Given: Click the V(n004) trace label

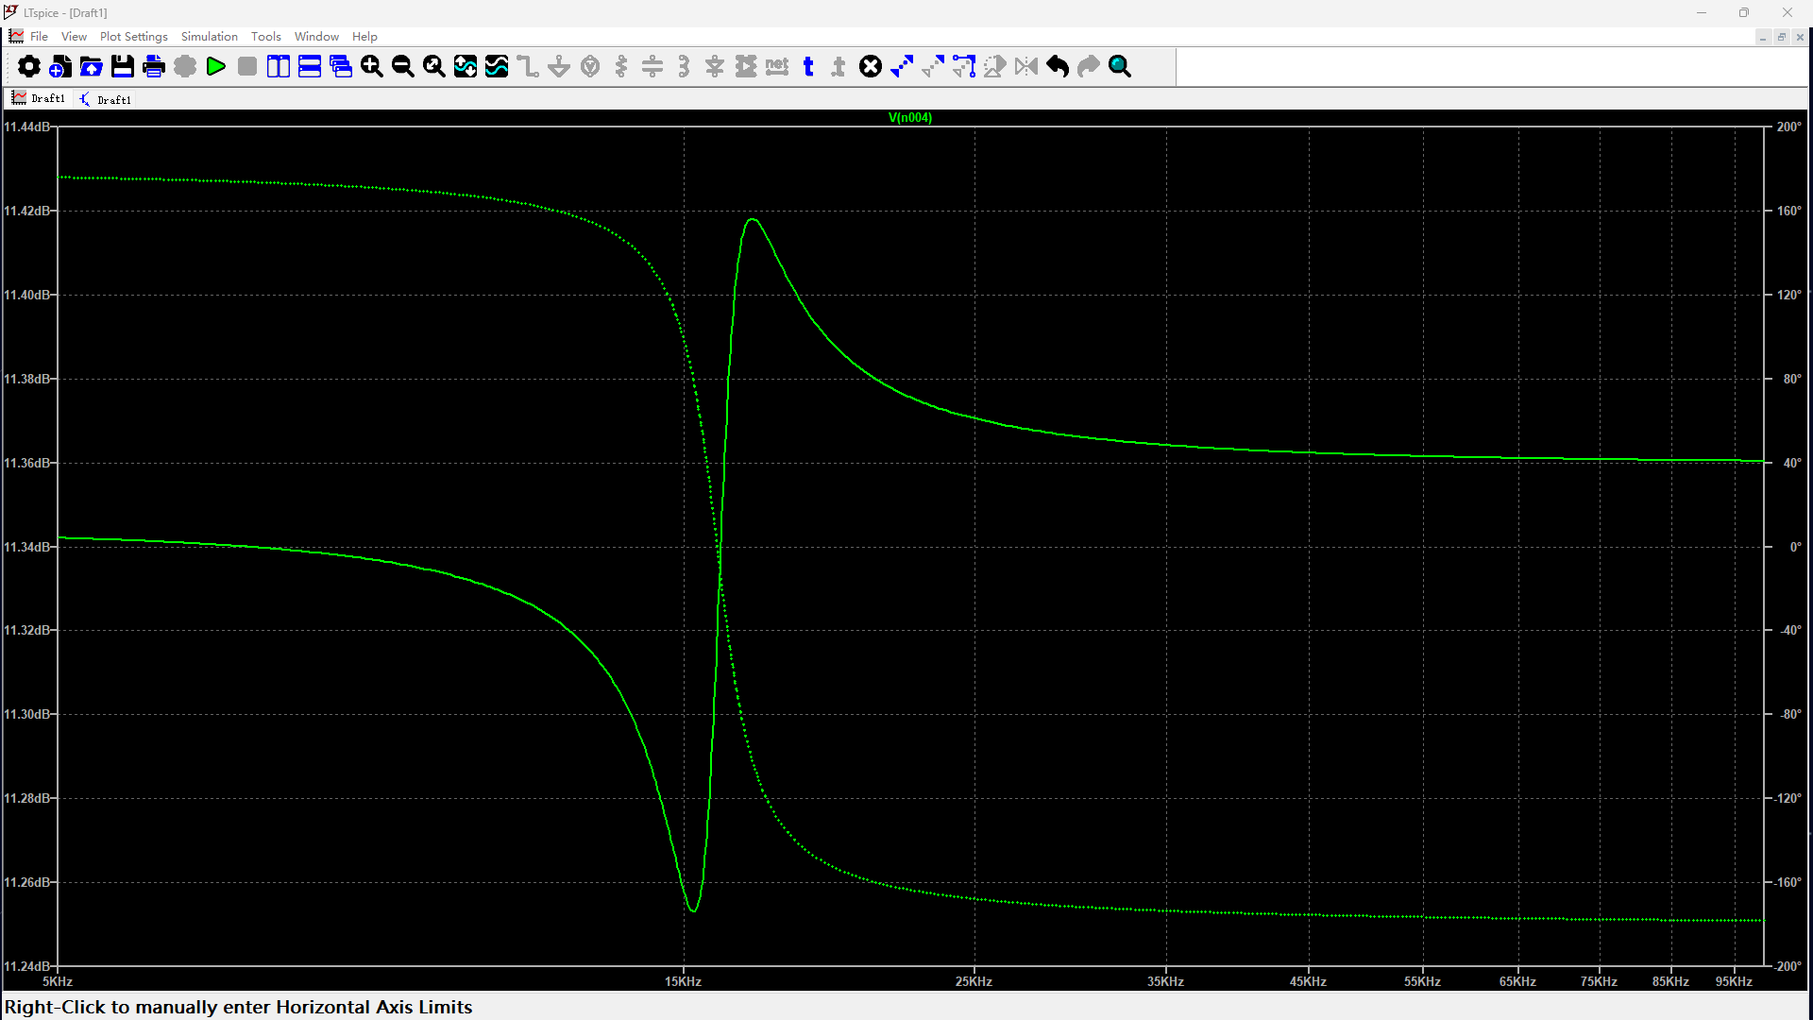Looking at the screenshot, I should click(x=909, y=118).
